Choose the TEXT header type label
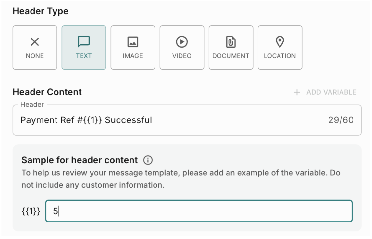The height and width of the screenshot is (239, 372). click(84, 56)
